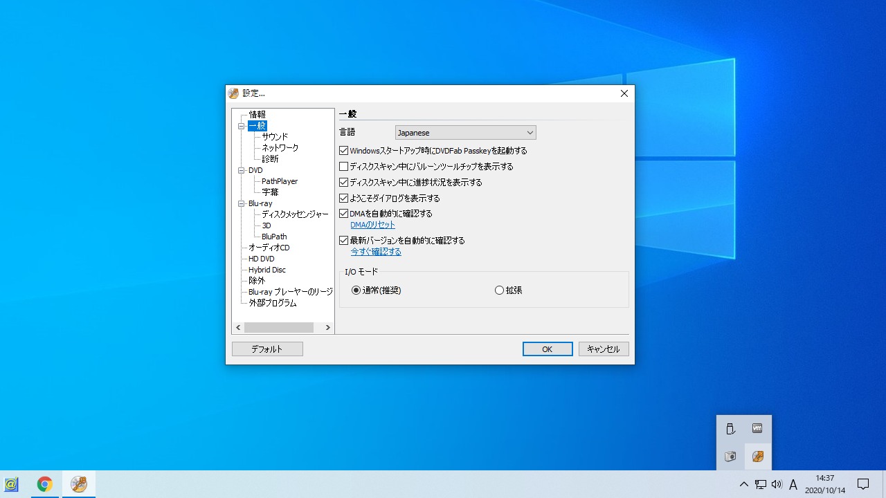
Task: Click the キャンセル button
Action: (x=604, y=349)
